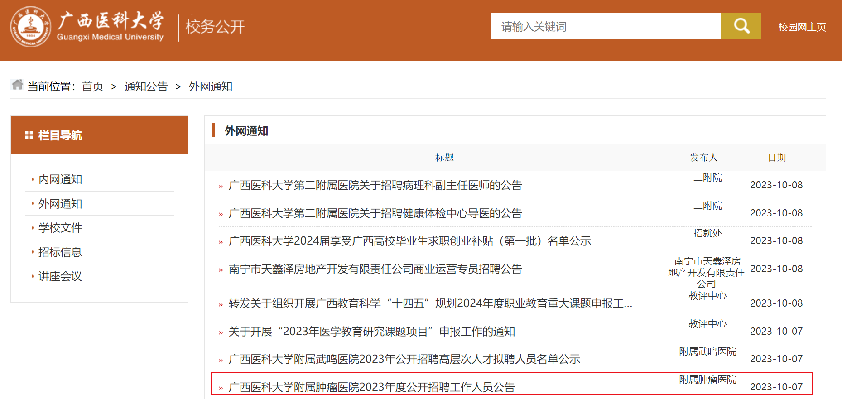Click the grid icon next to 栏目导航

coord(29,135)
